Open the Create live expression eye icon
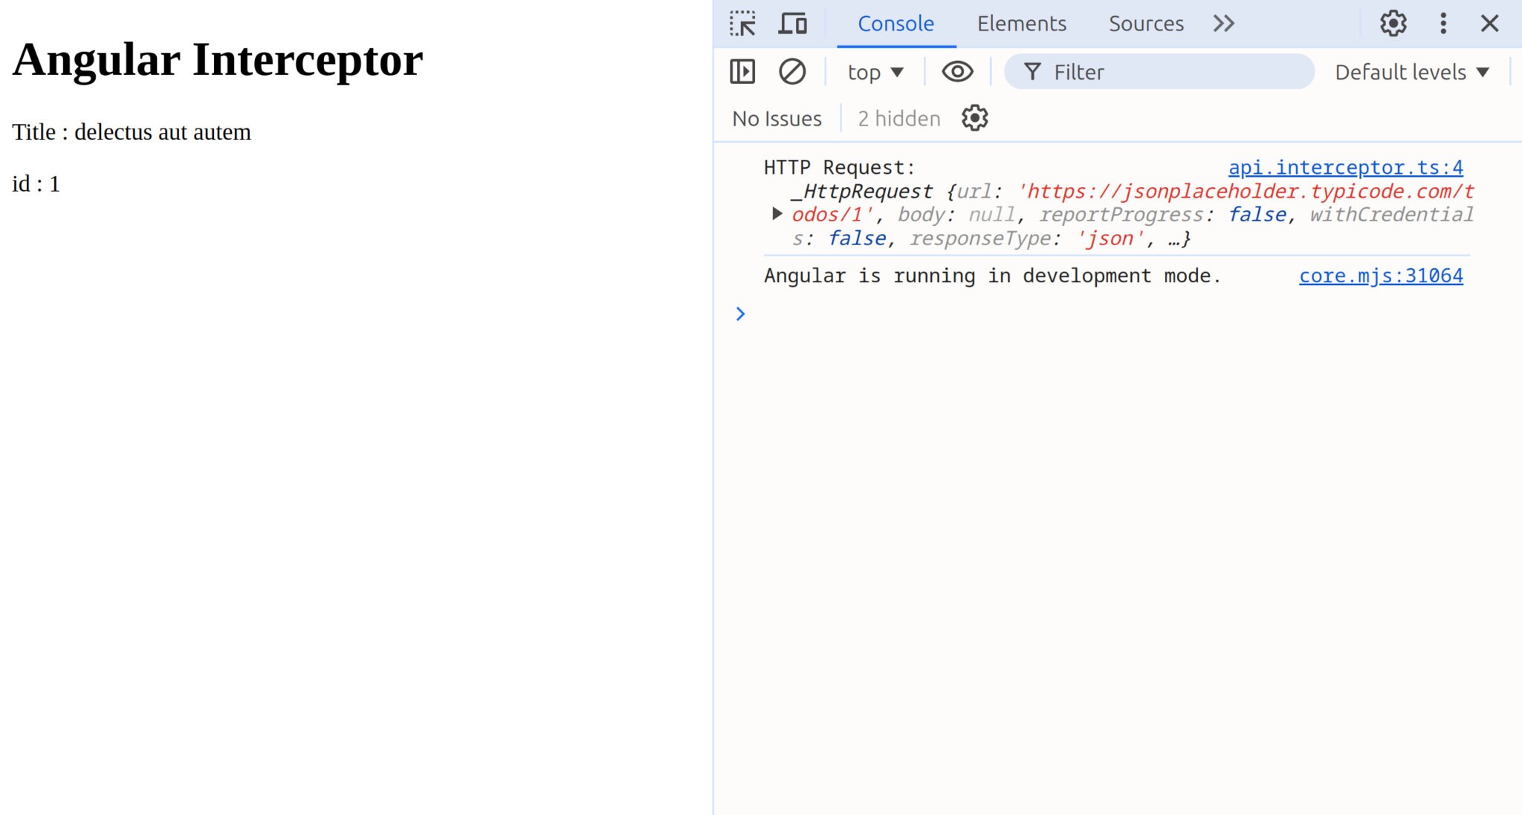The height and width of the screenshot is (815, 1522). pos(957,71)
